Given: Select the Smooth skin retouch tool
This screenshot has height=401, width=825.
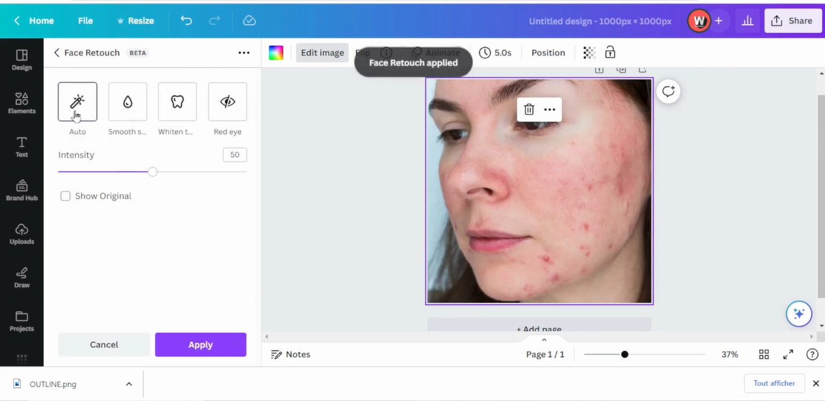Looking at the screenshot, I should click(x=127, y=101).
